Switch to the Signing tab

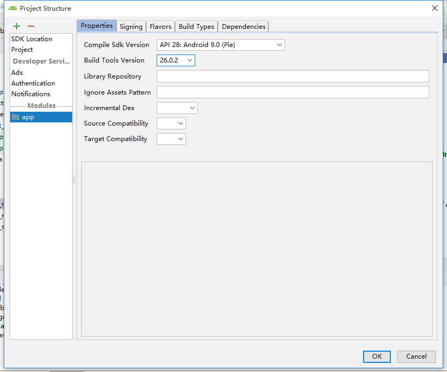[131, 26]
